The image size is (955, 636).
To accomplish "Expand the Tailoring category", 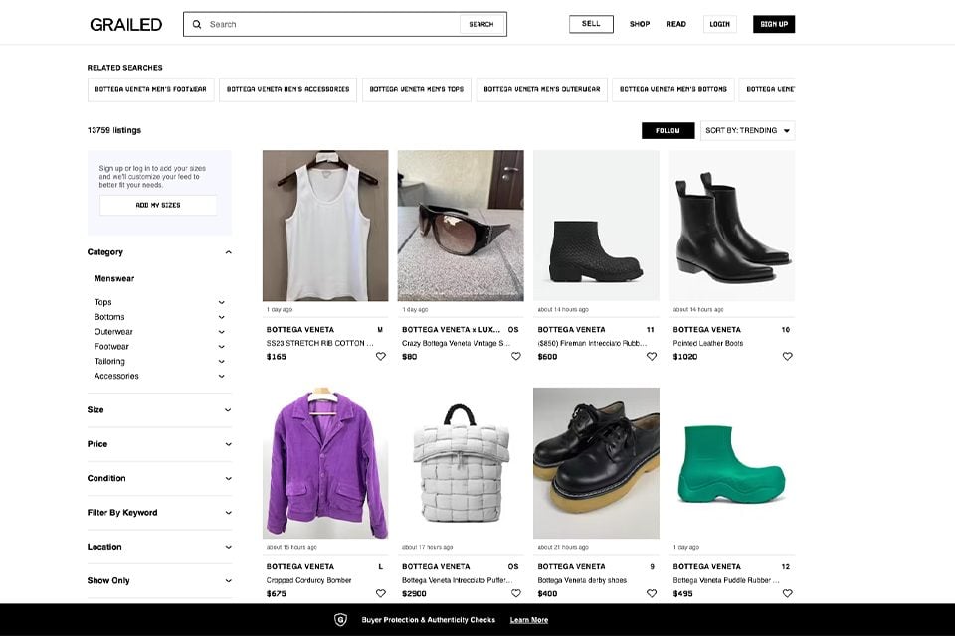I will tap(222, 361).
